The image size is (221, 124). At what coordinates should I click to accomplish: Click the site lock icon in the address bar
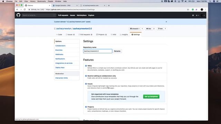point(29,10)
